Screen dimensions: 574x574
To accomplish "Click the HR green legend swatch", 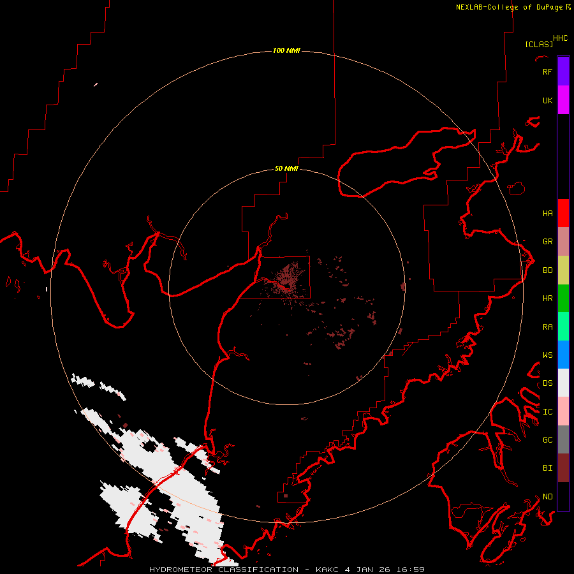I will [563, 298].
